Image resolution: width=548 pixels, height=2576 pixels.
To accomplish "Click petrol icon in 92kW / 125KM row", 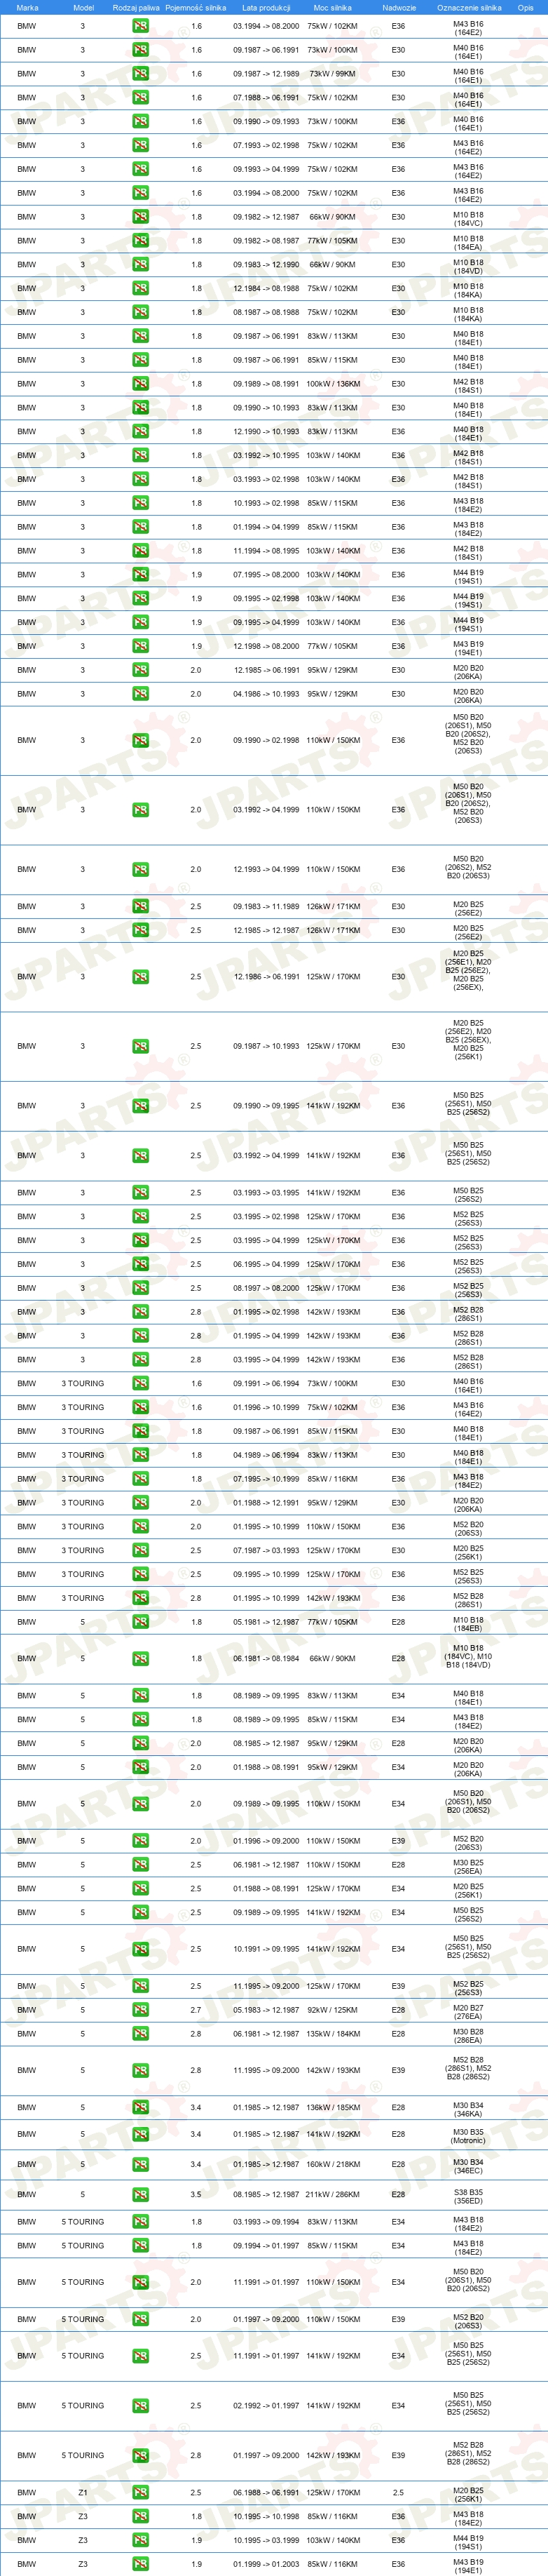I will pos(141,2009).
